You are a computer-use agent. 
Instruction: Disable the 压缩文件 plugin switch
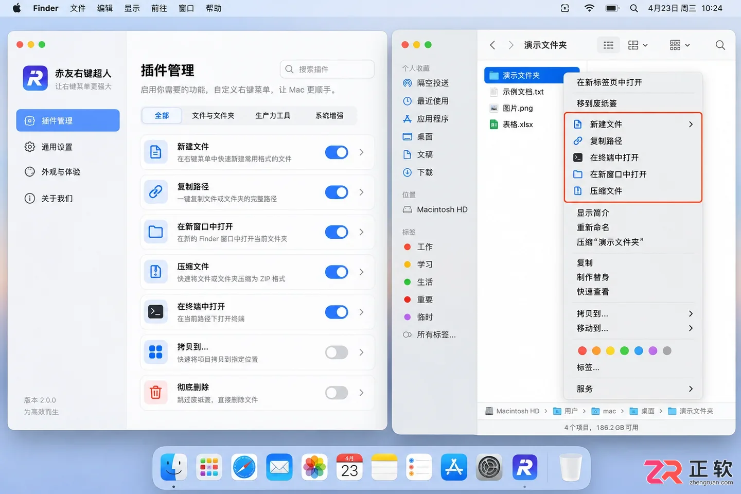pyautogui.click(x=337, y=272)
